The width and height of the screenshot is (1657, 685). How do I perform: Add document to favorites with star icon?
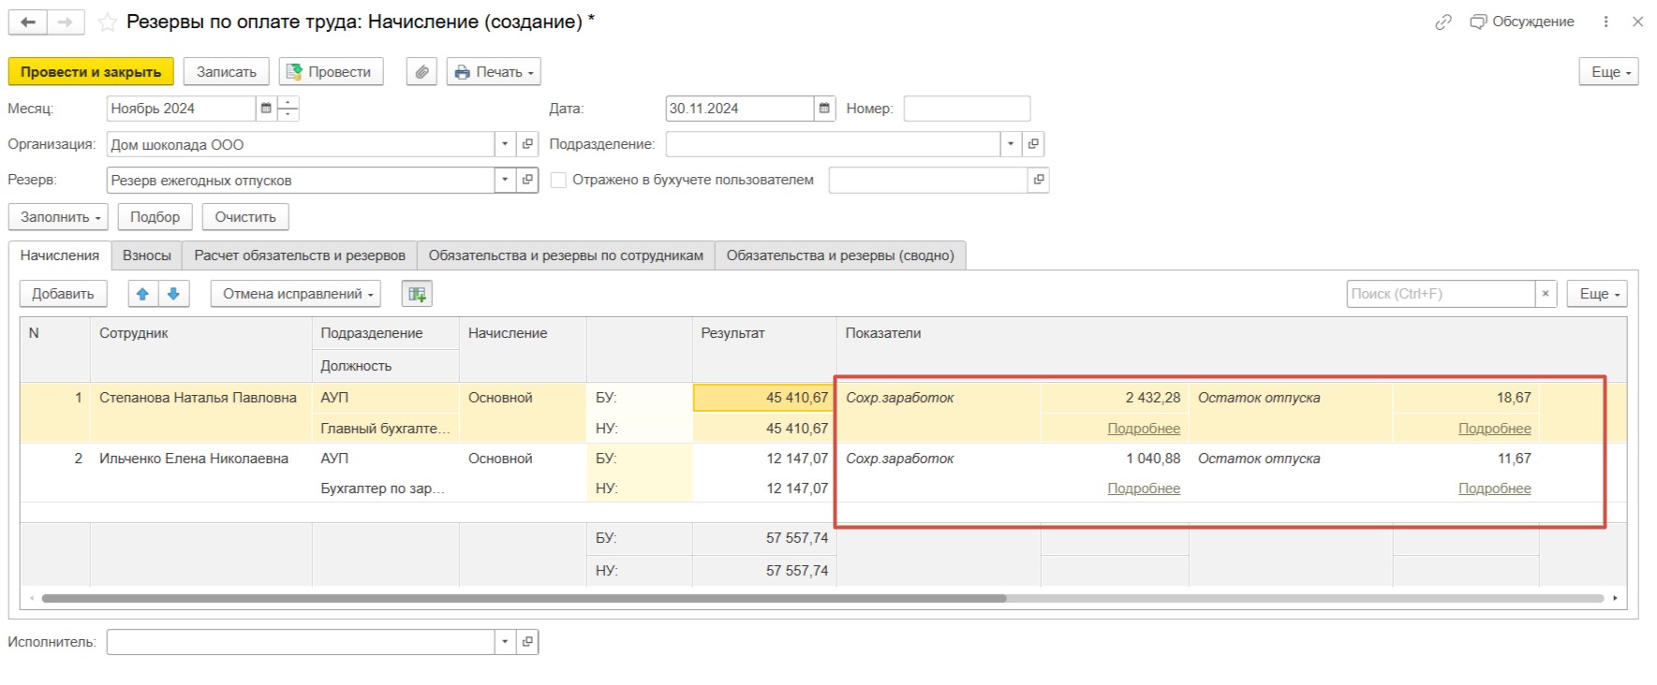108,22
